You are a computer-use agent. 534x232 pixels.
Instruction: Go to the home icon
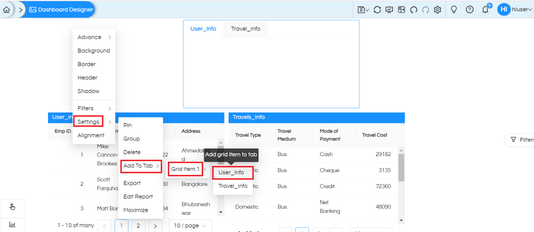(x=6, y=10)
